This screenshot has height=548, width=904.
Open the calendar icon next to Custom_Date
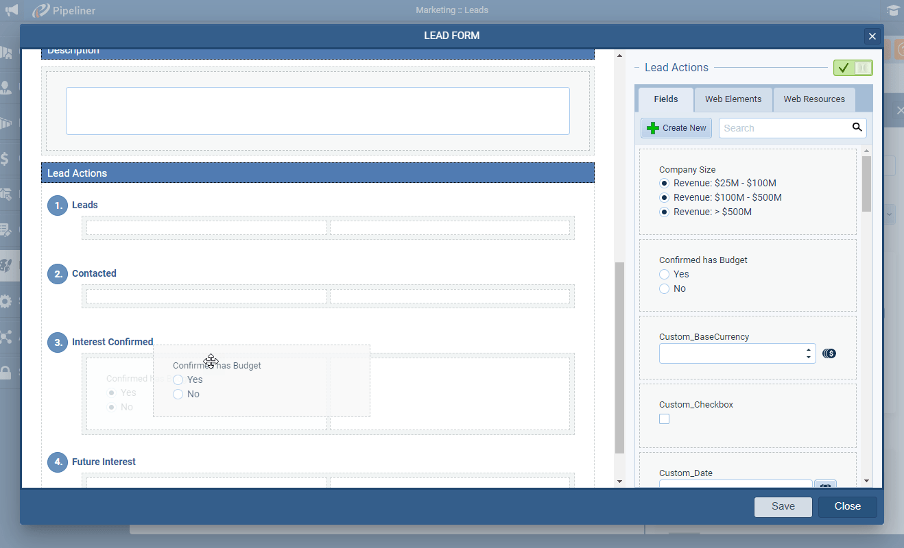[x=825, y=484]
